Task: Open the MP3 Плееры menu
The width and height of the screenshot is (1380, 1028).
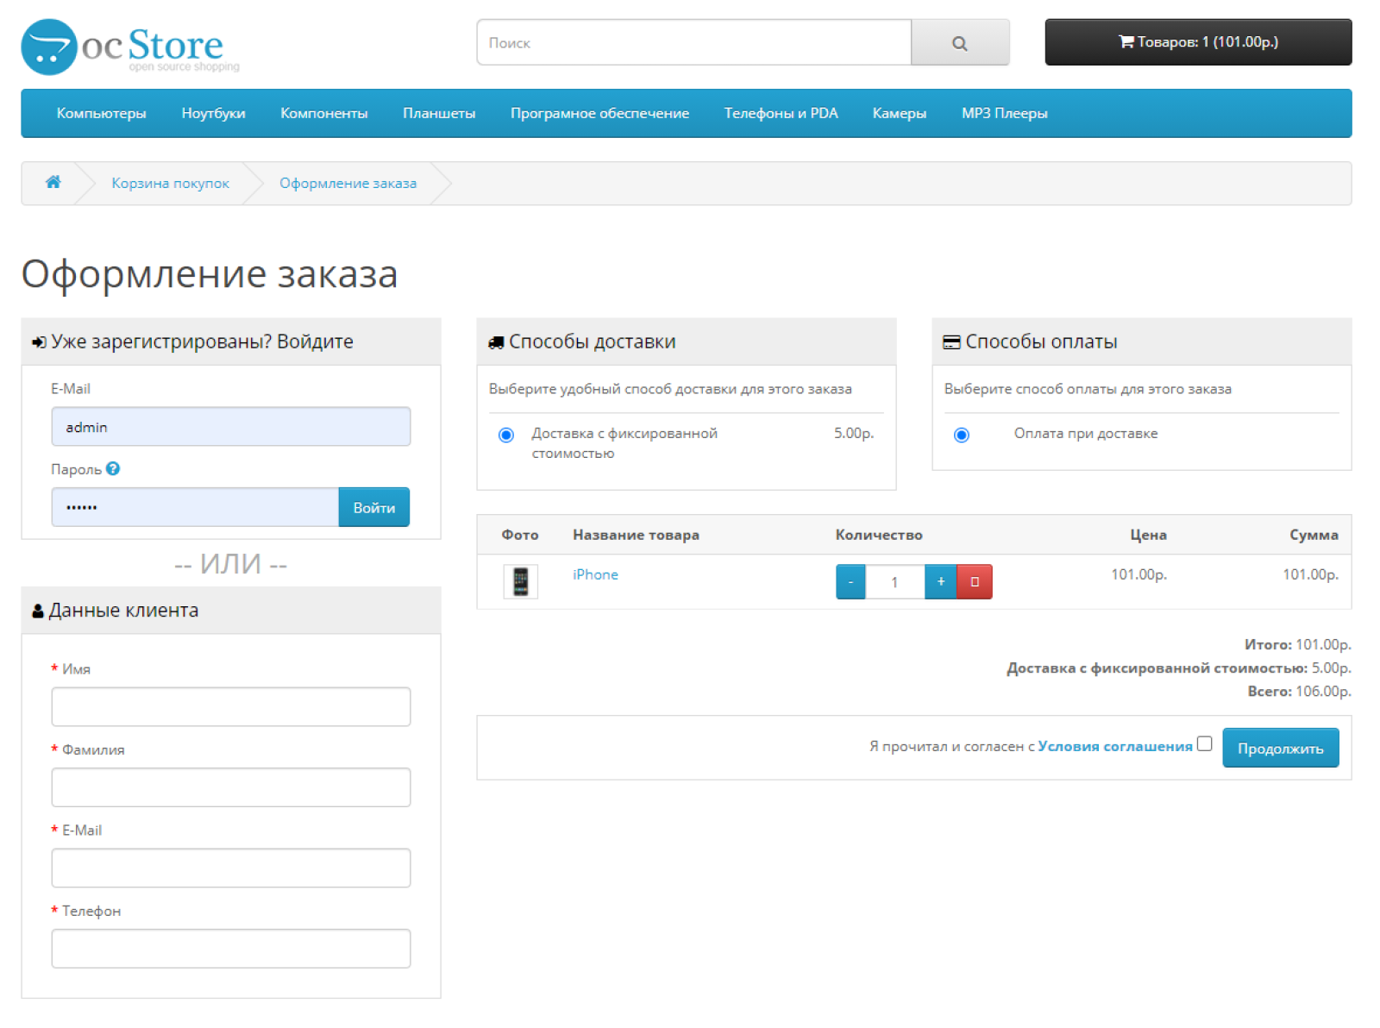Action: 1005,113
